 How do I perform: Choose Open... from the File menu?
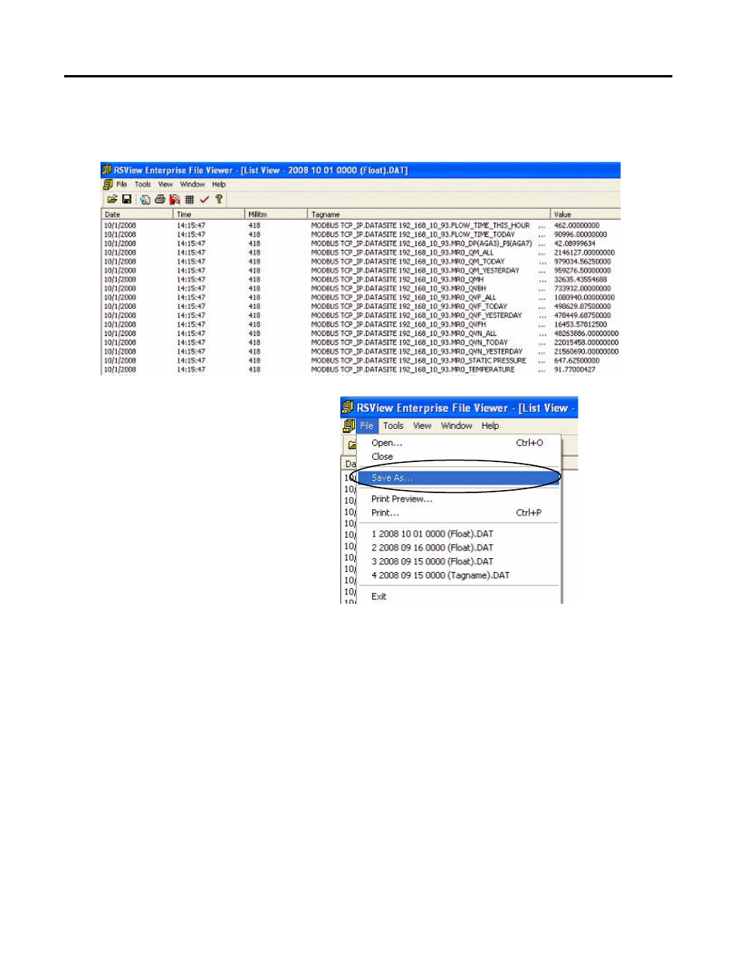click(458, 443)
